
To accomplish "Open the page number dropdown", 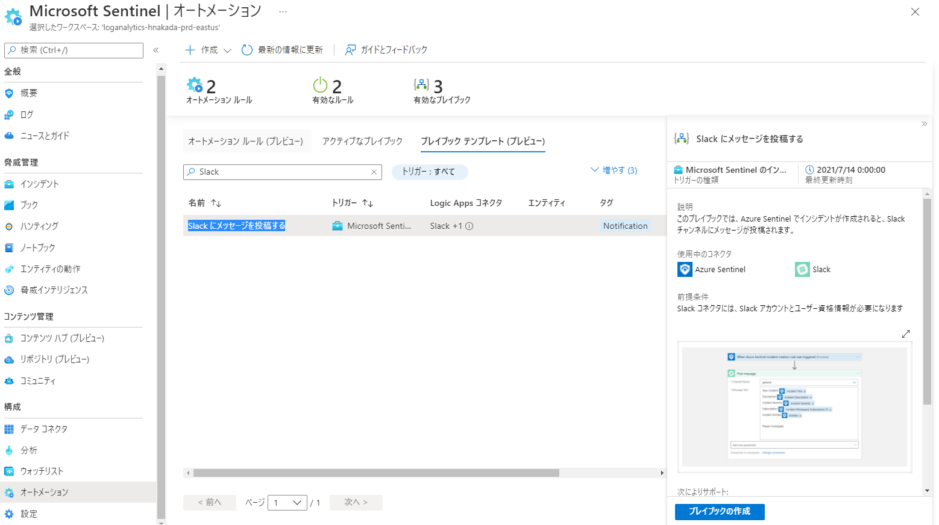I will click(287, 503).
